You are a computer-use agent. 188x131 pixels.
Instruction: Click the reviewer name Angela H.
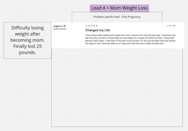58,26
